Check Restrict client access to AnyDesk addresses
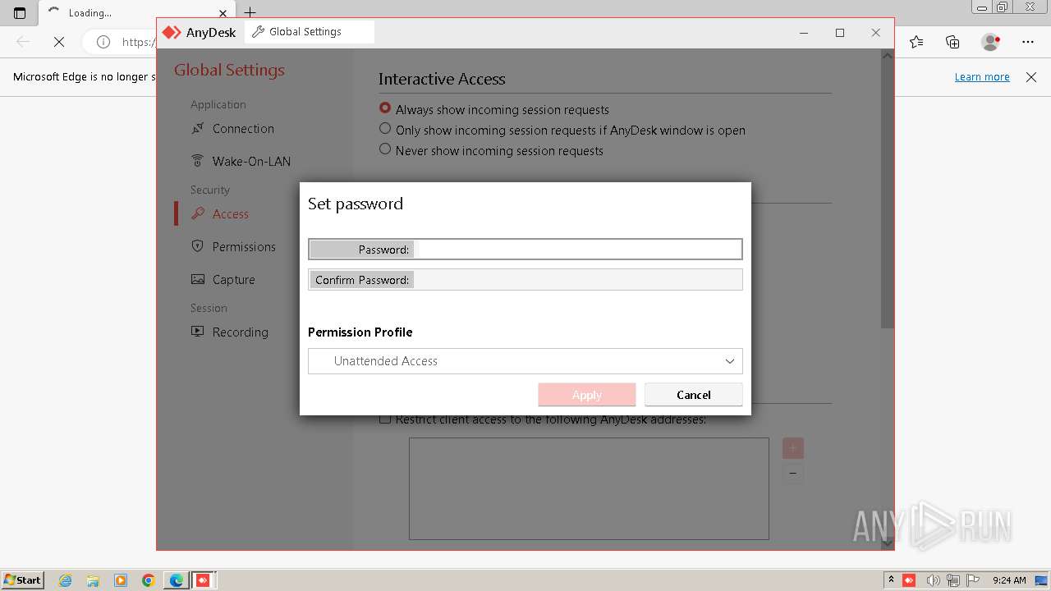This screenshot has width=1051, height=591. tap(385, 419)
